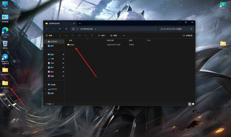
Task: Click the Copy toolbar icon
Action: coord(66,35)
